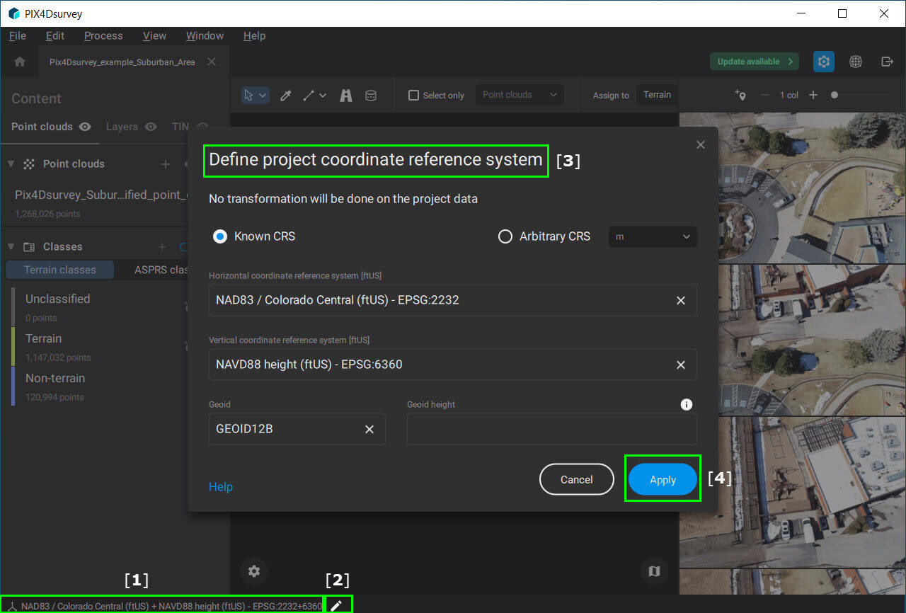Click the vertical CRS NAVD88 height field

tap(453, 365)
